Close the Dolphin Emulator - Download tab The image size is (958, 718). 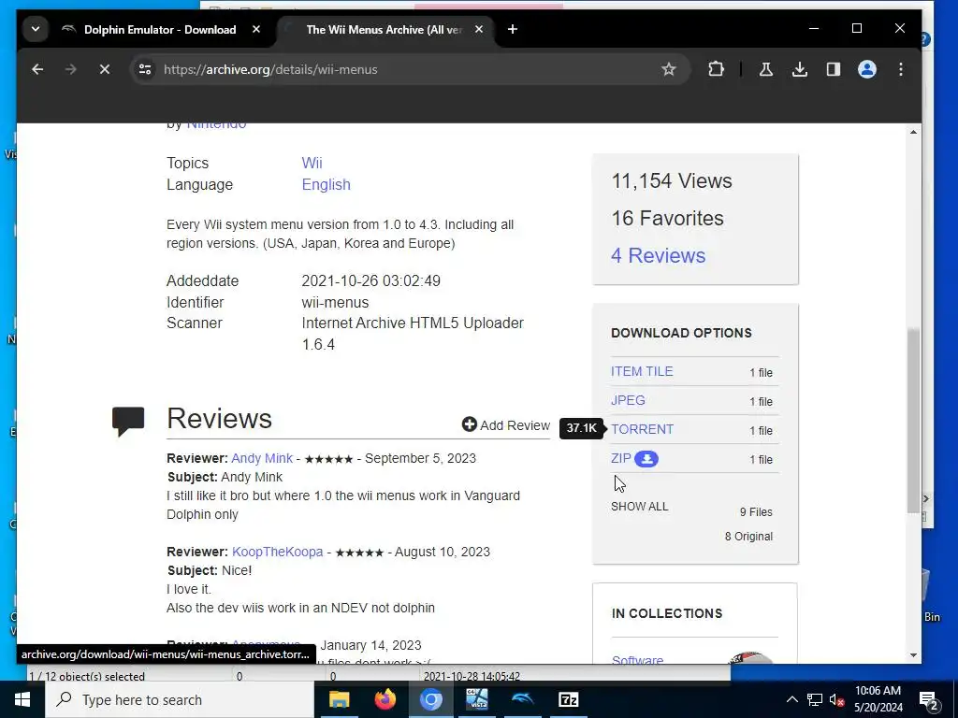pyautogui.click(x=256, y=29)
